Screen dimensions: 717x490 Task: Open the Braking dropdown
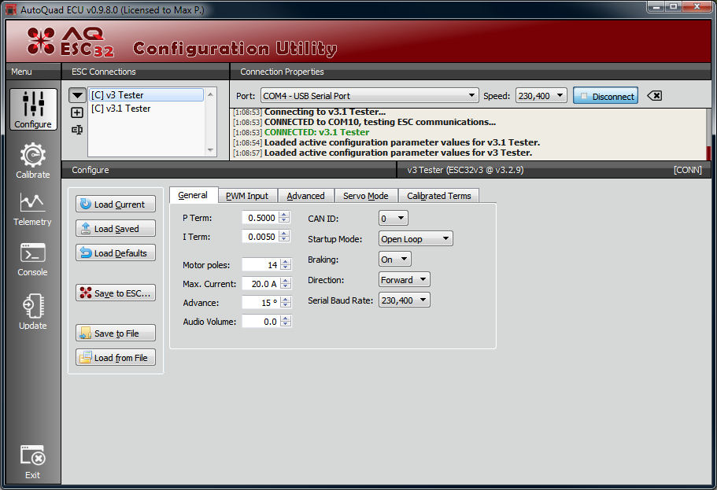(394, 260)
